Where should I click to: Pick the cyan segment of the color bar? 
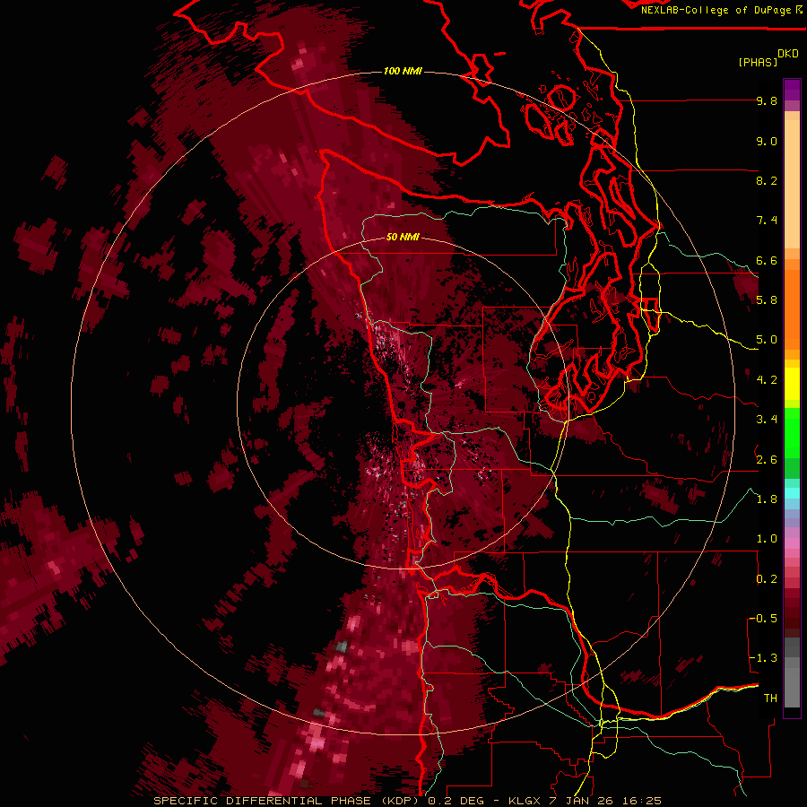792,493
